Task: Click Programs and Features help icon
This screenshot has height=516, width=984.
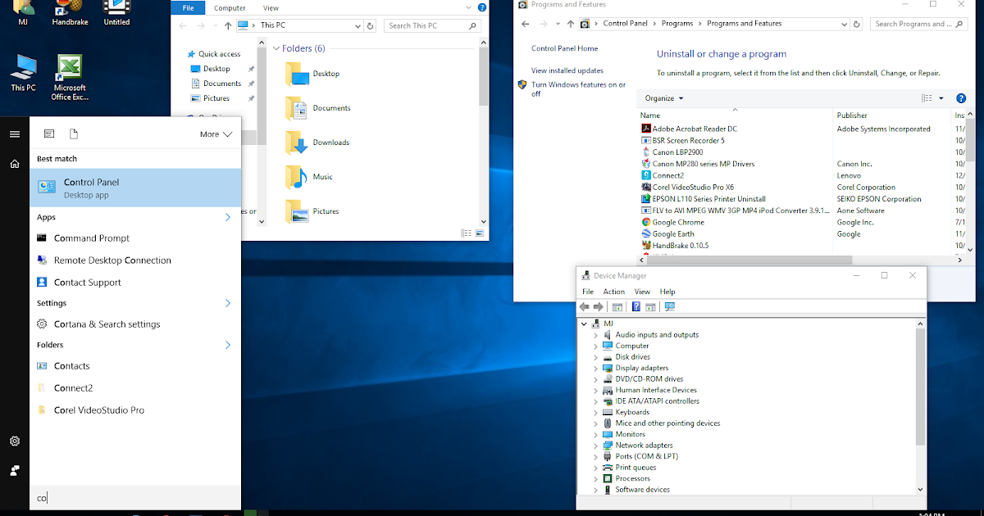Action: point(961,98)
